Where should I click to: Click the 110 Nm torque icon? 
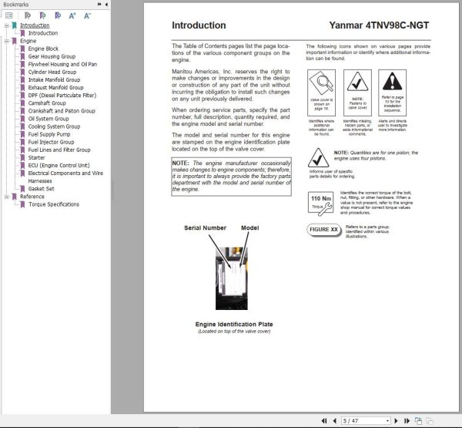[x=321, y=204]
